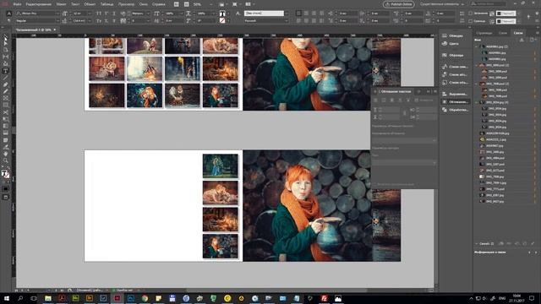Switch to the Страницы tab
This screenshot has height=304, width=541.
click(484, 33)
